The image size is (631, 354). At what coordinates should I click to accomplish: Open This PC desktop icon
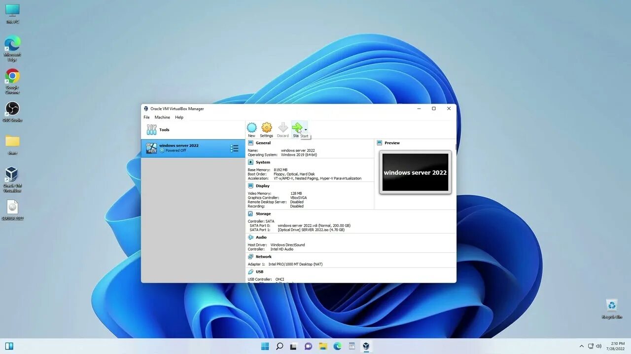12,13
